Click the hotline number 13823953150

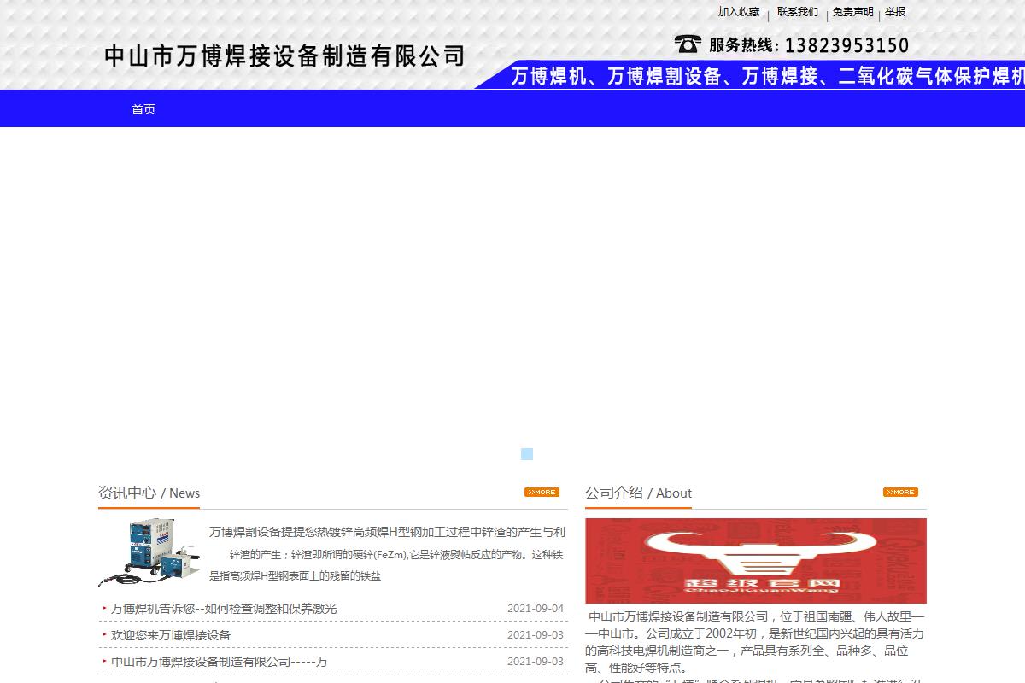click(846, 45)
